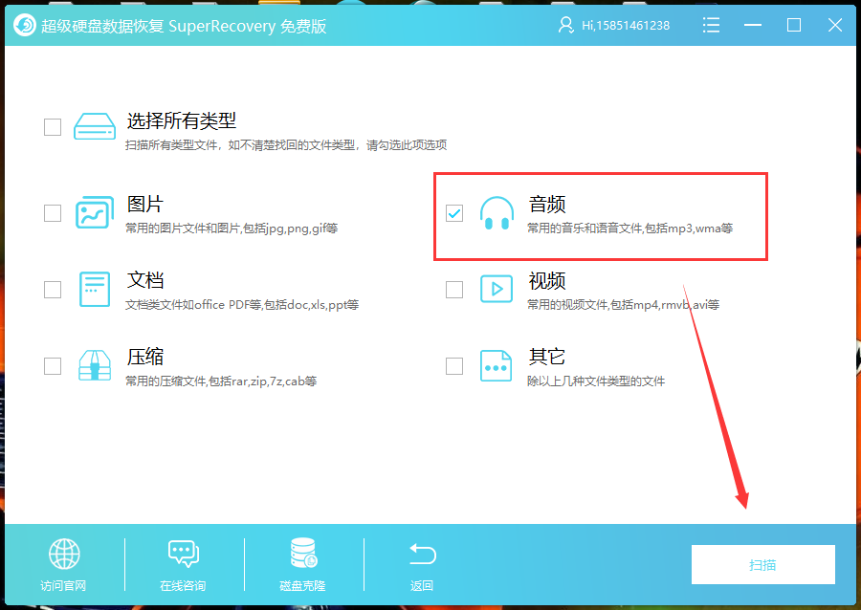861x610 pixels.
Task: Select the 视频 checkbox
Action: (x=454, y=289)
